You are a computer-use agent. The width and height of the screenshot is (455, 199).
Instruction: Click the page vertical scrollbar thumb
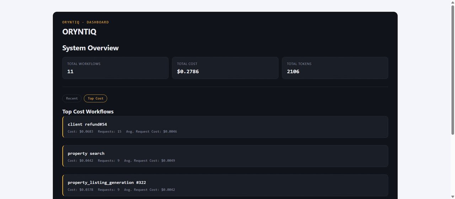coord(453,70)
